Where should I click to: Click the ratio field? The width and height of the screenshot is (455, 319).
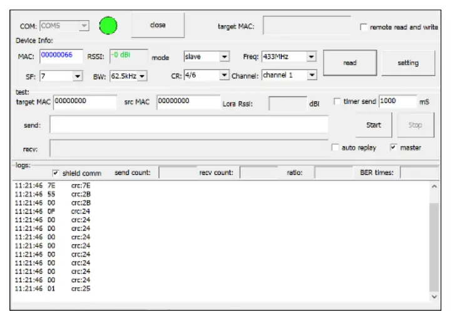(x=334, y=172)
